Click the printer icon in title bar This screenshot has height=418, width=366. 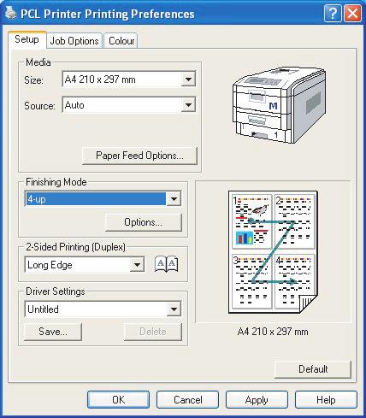(x=10, y=13)
